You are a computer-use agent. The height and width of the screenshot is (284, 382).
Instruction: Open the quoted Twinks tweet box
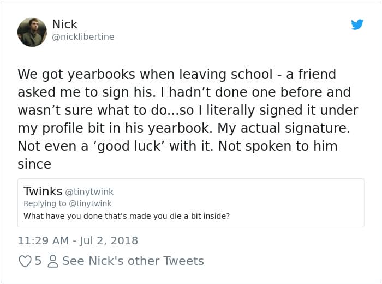coord(190,202)
